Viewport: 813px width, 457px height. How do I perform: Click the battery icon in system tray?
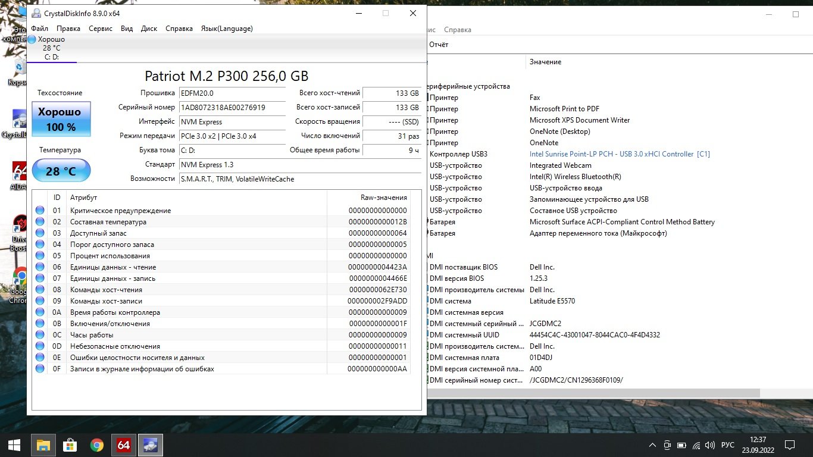(x=681, y=445)
